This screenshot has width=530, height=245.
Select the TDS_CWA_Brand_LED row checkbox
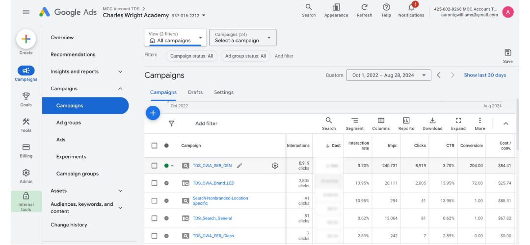pos(155,183)
